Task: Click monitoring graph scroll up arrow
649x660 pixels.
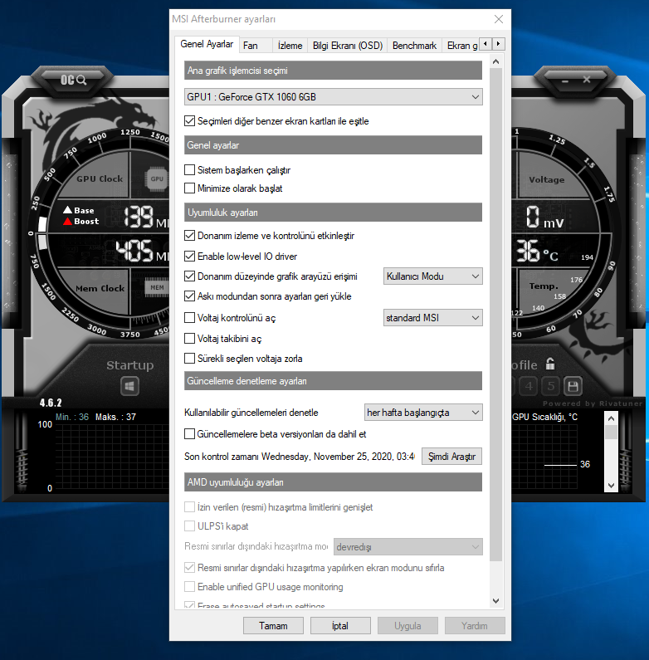Action: (611, 418)
